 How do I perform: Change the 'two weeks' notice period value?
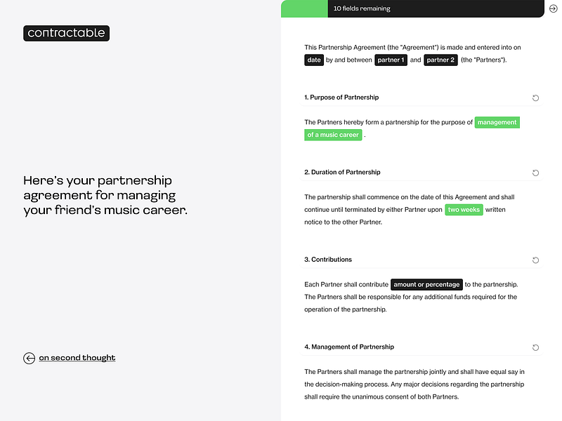point(463,209)
